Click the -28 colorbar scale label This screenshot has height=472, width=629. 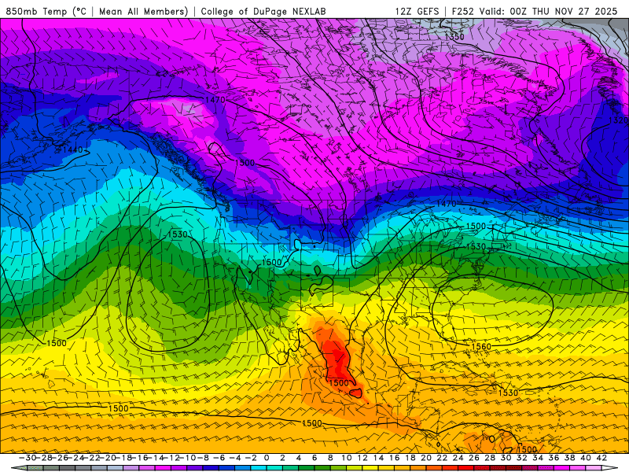[x=44, y=458]
